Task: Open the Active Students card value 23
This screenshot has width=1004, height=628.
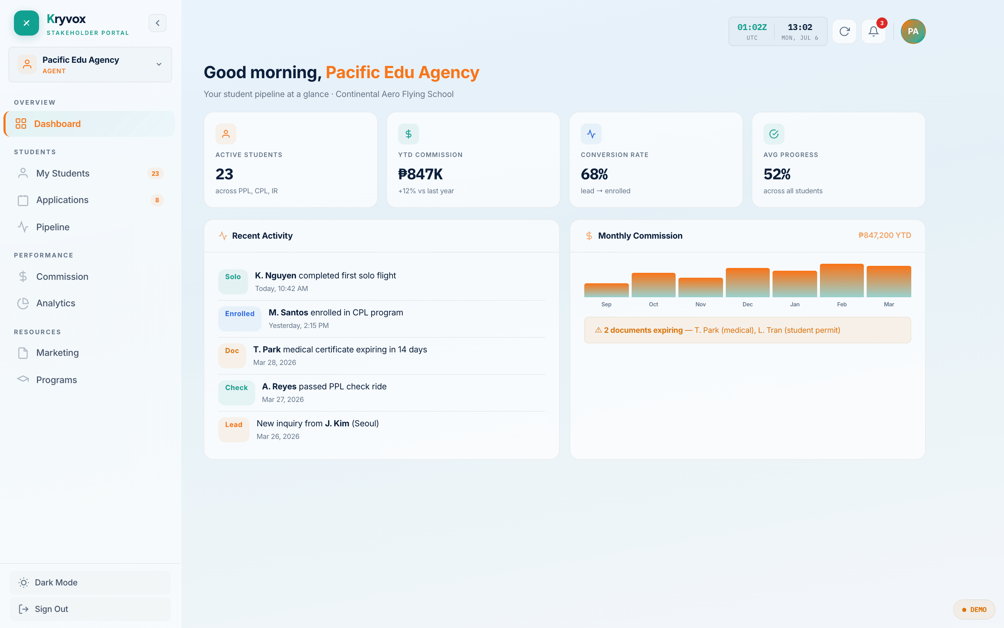Action: click(x=225, y=174)
